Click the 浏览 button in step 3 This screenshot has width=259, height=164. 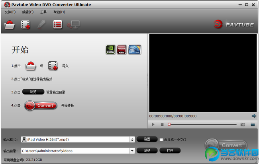click(33, 92)
